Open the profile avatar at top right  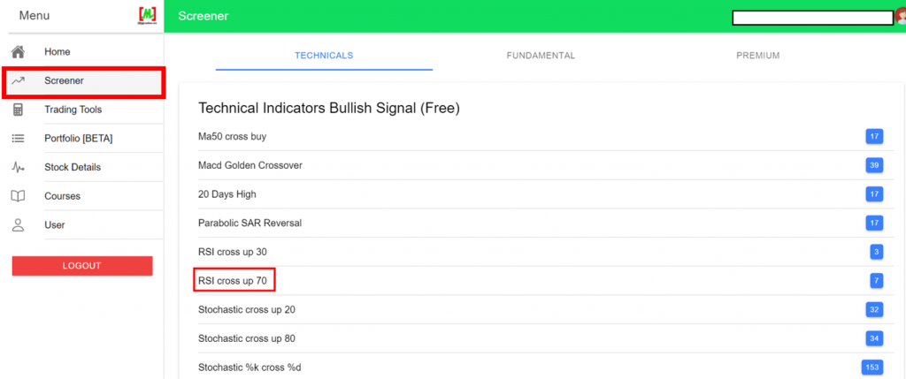click(x=900, y=17)
